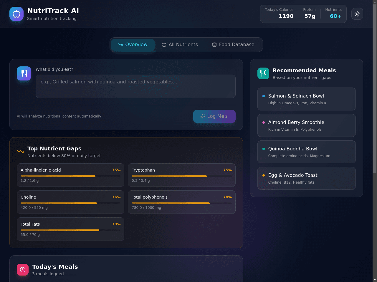Click the 55.0 / 70 g Total Fats amount
Screen dimensions: 377x282
(x=30, y=235)
